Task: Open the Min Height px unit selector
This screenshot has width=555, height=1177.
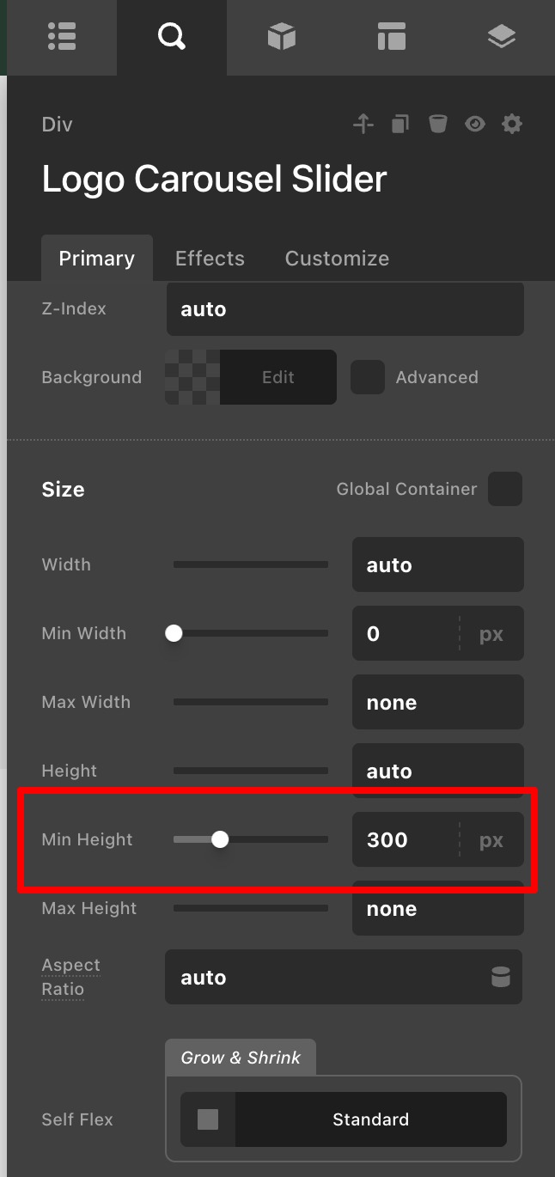Action: pos(491,839)
